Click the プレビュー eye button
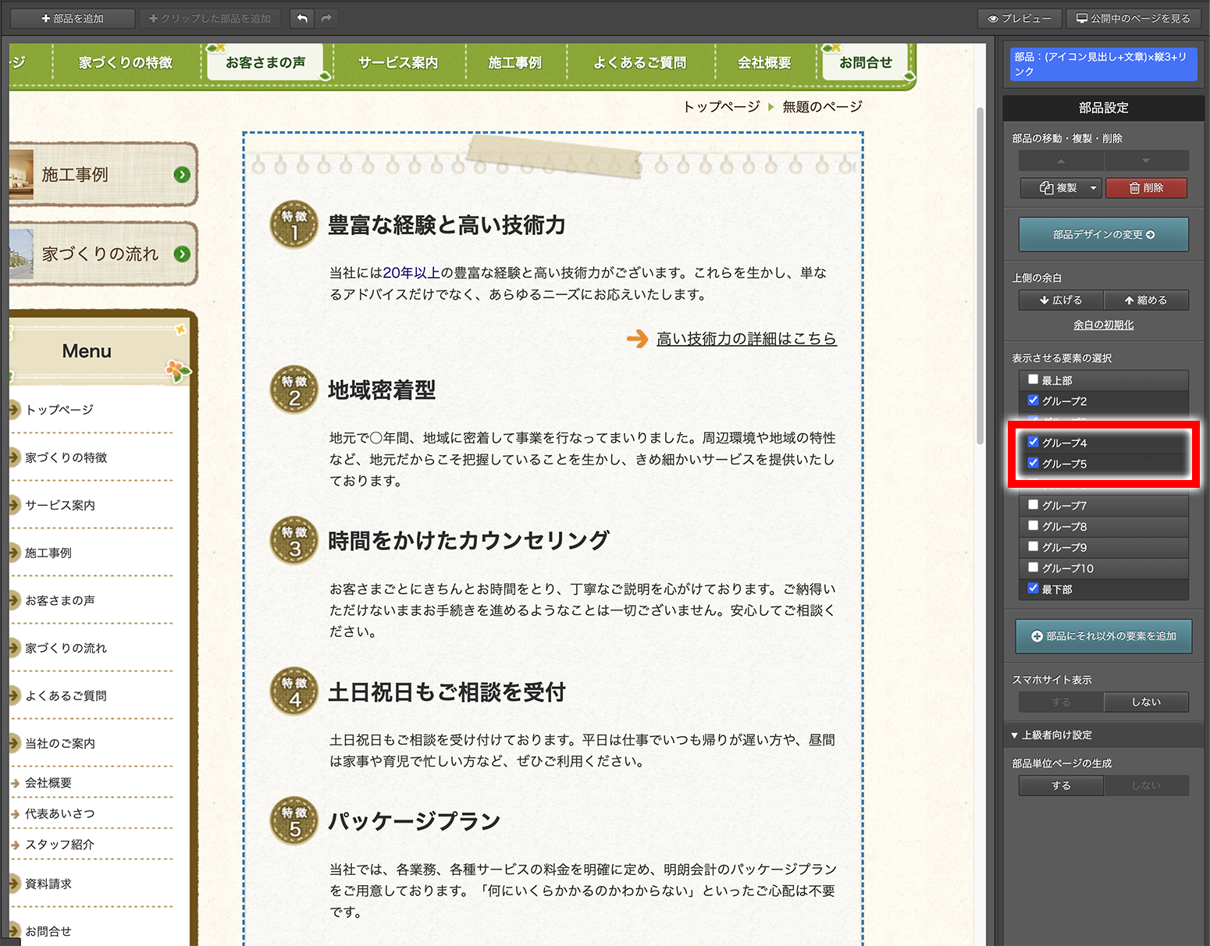The image size is (1210, 946). coord(1019,18)
